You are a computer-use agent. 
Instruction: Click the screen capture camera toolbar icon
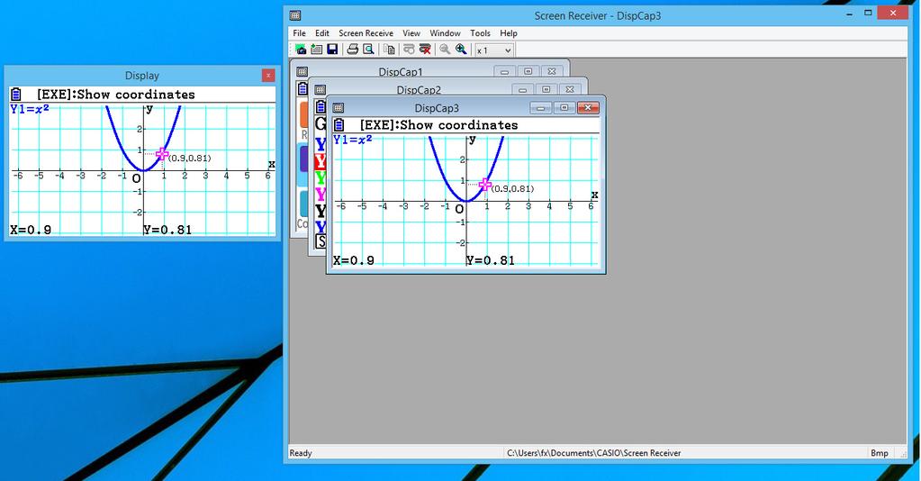(x=300, y=50)
